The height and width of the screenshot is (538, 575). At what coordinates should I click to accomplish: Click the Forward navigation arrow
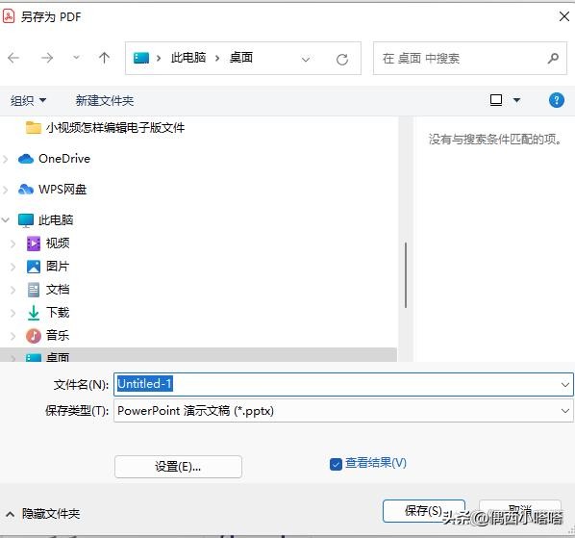[47, 58]
